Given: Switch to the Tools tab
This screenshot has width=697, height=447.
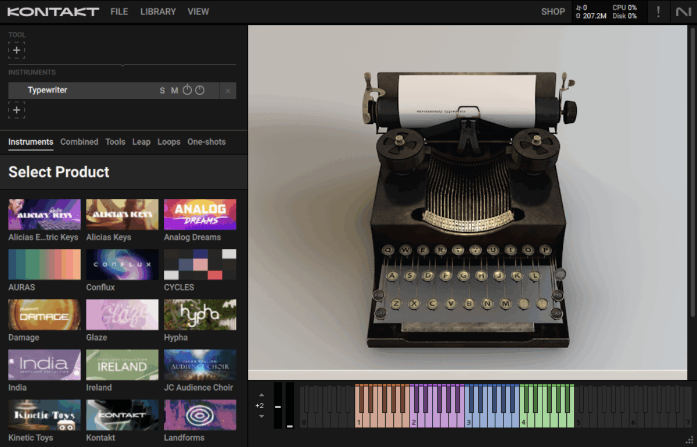Looking at the screenshot, I should pos(115,142).
